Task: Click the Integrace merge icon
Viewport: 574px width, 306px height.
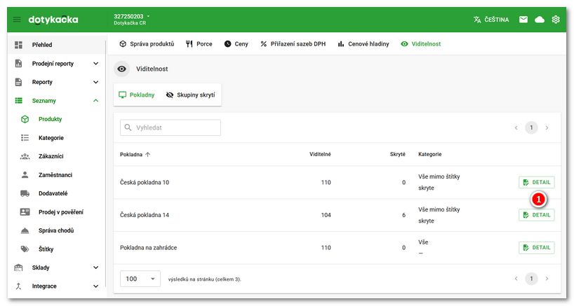Action: pyautogui.click(x=18, y=286)
